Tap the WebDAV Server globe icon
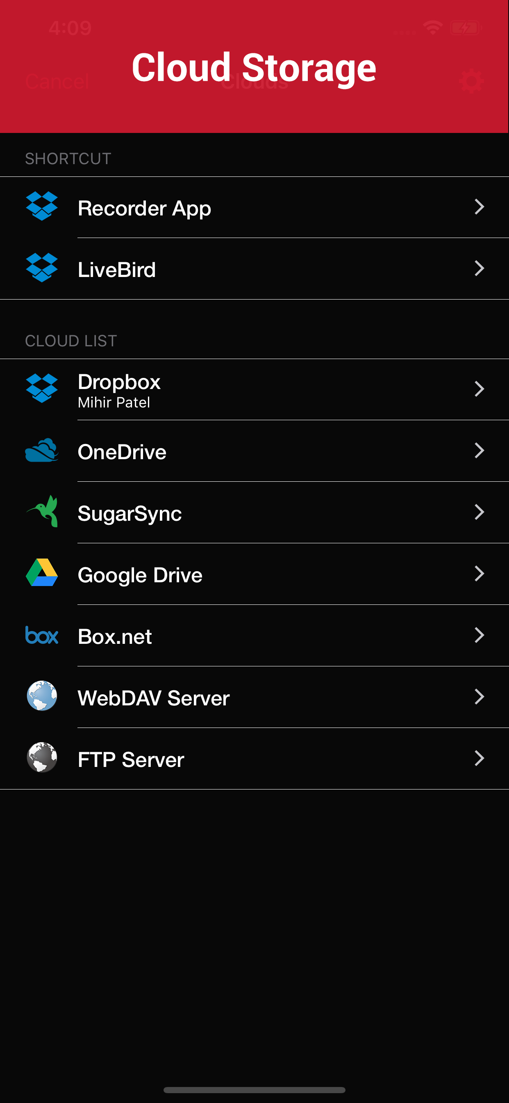Viewport: 509px width, 1103px height. (42, 696)
